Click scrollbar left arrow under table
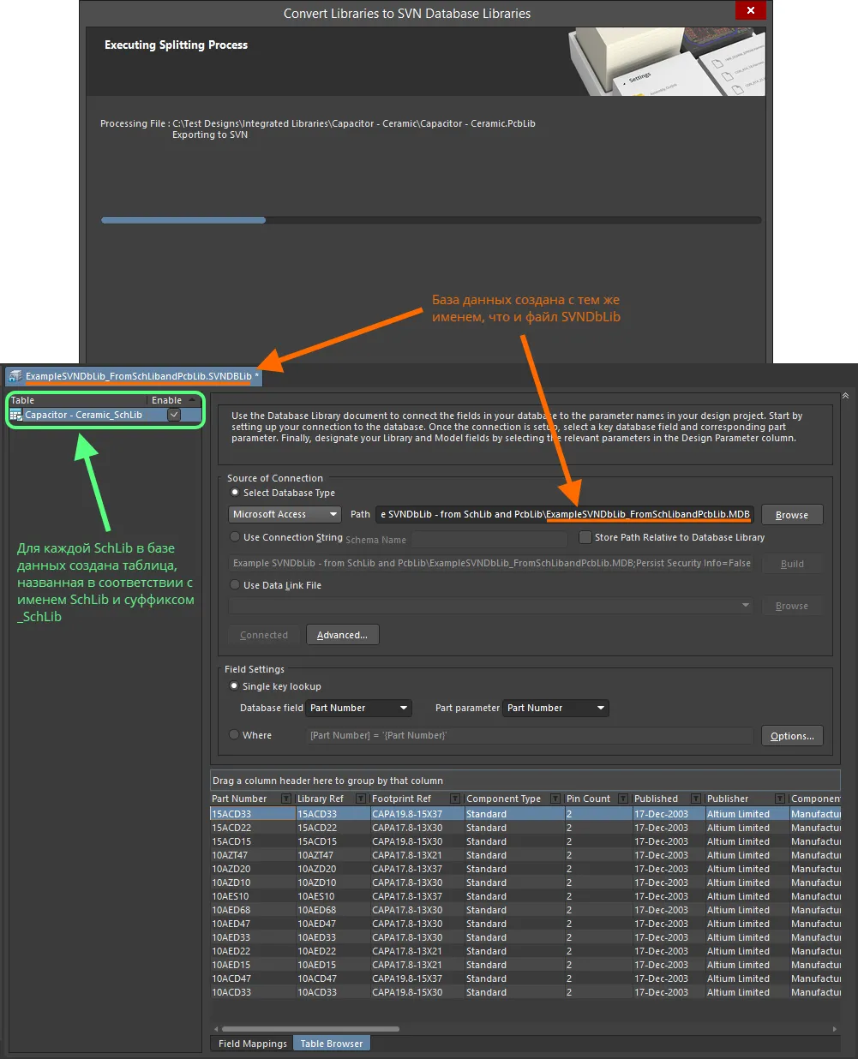Viewport: 858px width, 1059px height. pyautogui.click(x=215, y=1029)
